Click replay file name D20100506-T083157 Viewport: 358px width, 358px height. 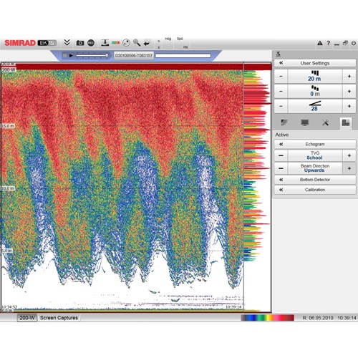point(134,56)
